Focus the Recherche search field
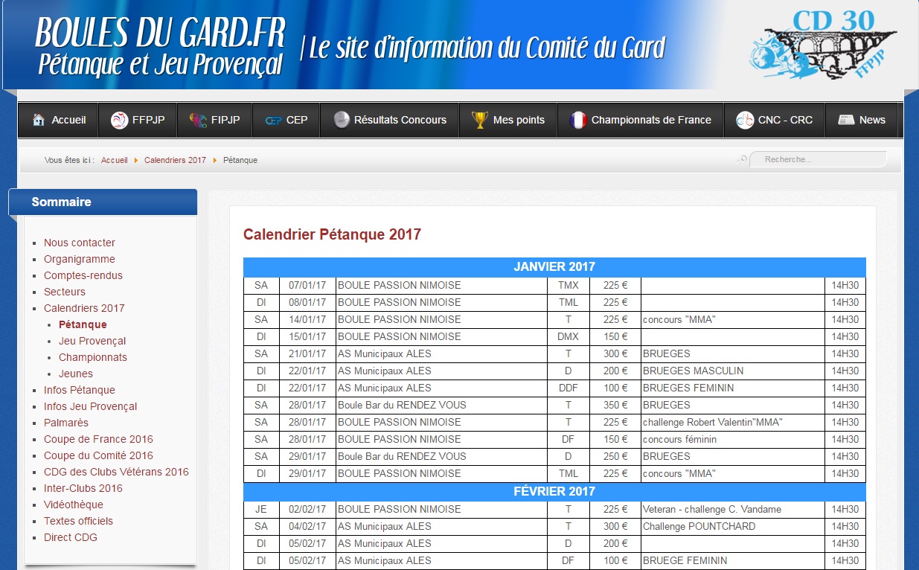The image size is (919, 570). coord(819,159)
